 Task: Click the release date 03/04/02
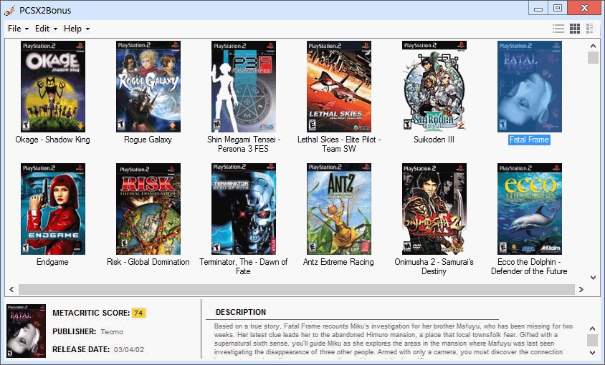click(129, 349)
